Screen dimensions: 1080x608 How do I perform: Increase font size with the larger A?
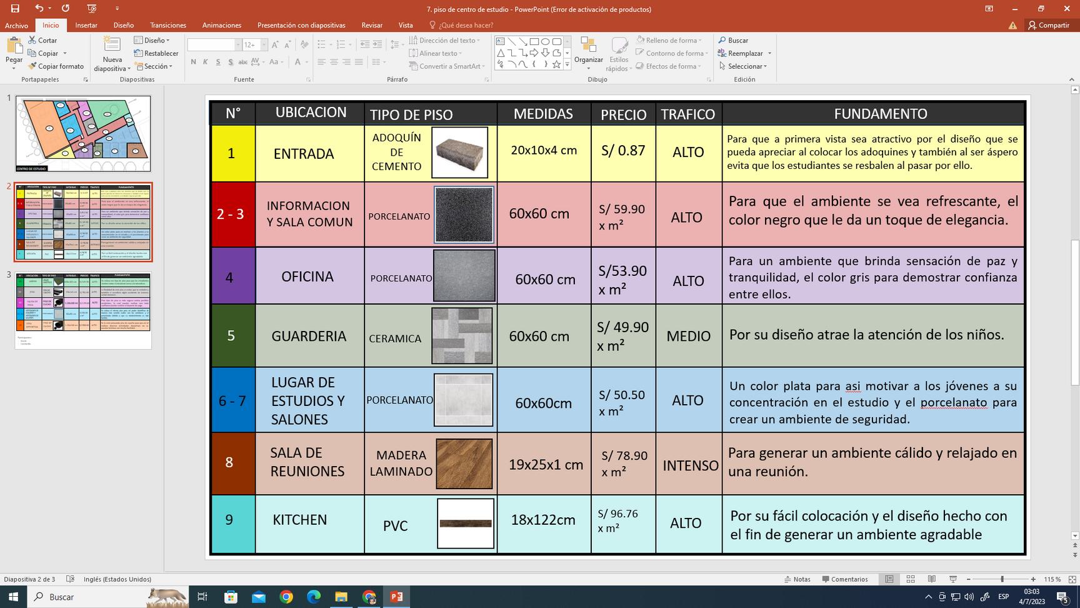(276, 44)
